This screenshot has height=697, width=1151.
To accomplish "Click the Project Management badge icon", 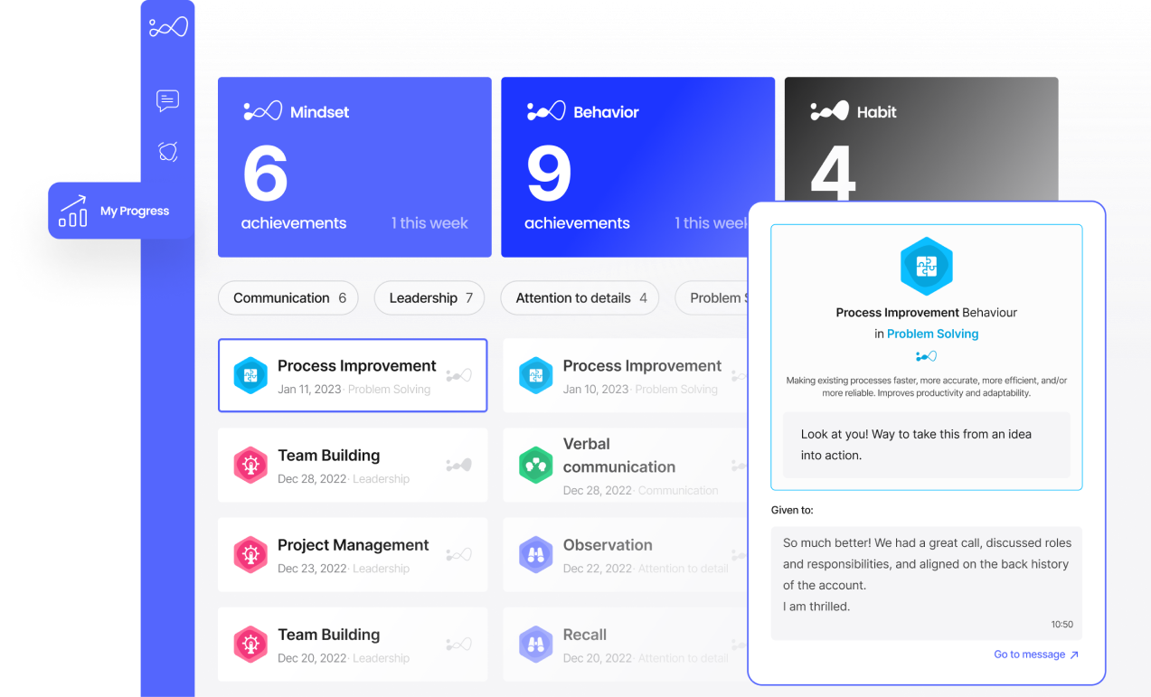I will tap(250, 554).
